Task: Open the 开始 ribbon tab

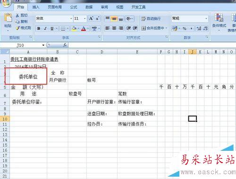Action: pyautogui.click(x=20, y=7)
